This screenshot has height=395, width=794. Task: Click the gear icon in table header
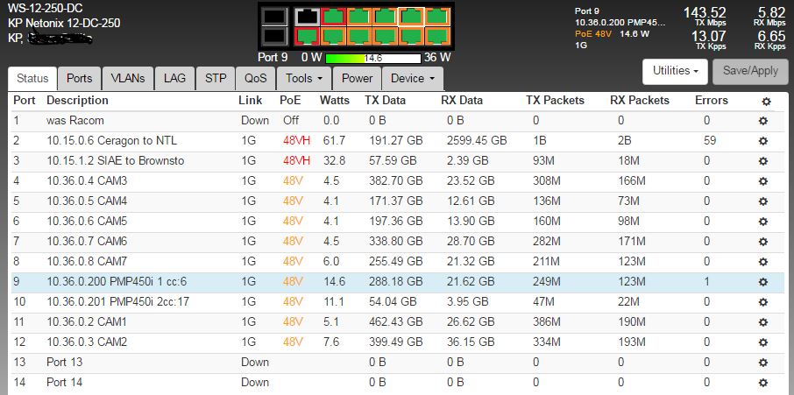(x=765, y=101)
